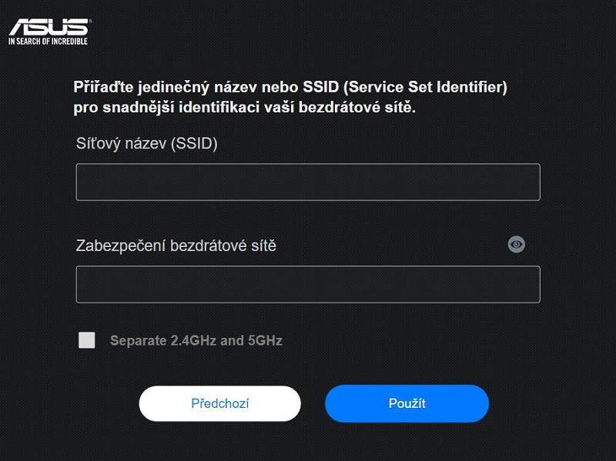The height and width of the screenshot is (461, 616).
Task: Apply the wireless network settings
Action: (407, 403)
